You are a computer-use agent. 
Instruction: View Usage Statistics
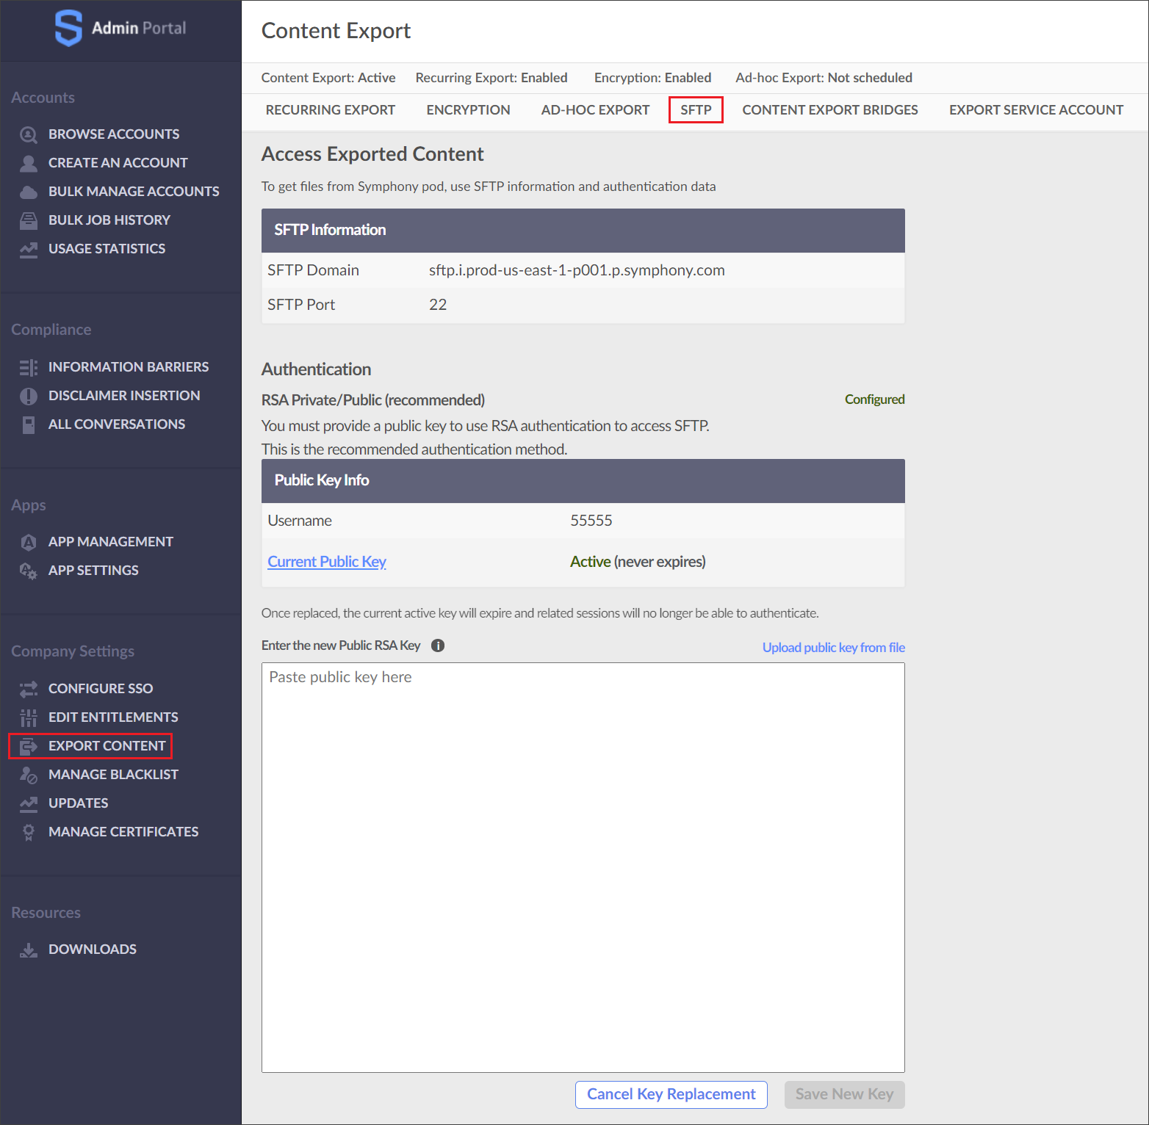pyautogui.click(x=107, y=249)
